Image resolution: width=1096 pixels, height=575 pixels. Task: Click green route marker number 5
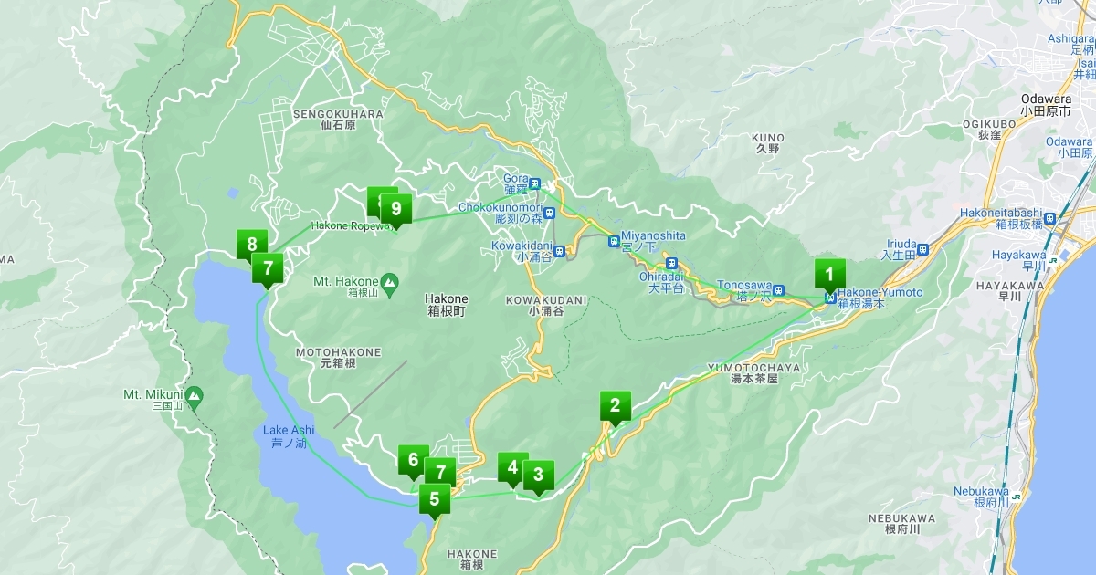[x=434, y=501]
